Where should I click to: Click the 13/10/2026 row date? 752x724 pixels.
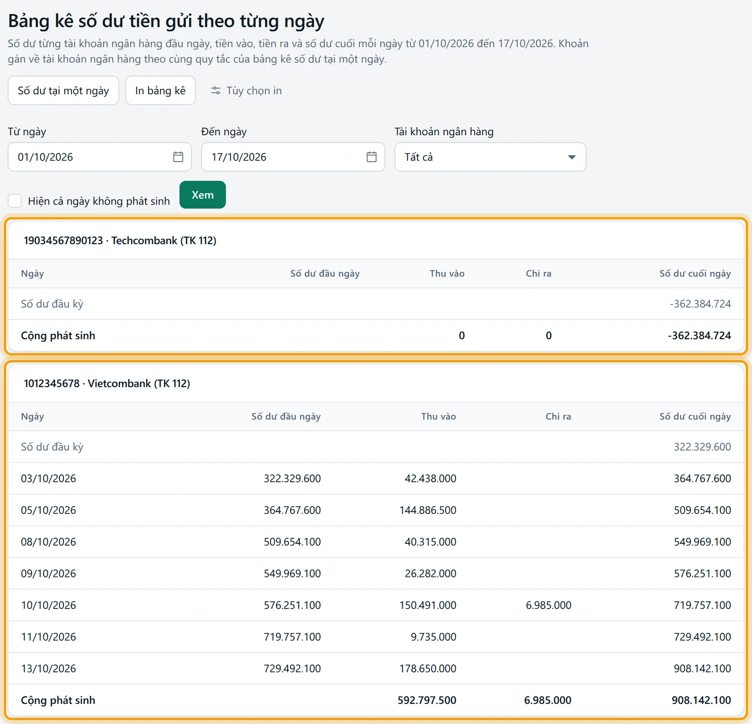[48, 669]
